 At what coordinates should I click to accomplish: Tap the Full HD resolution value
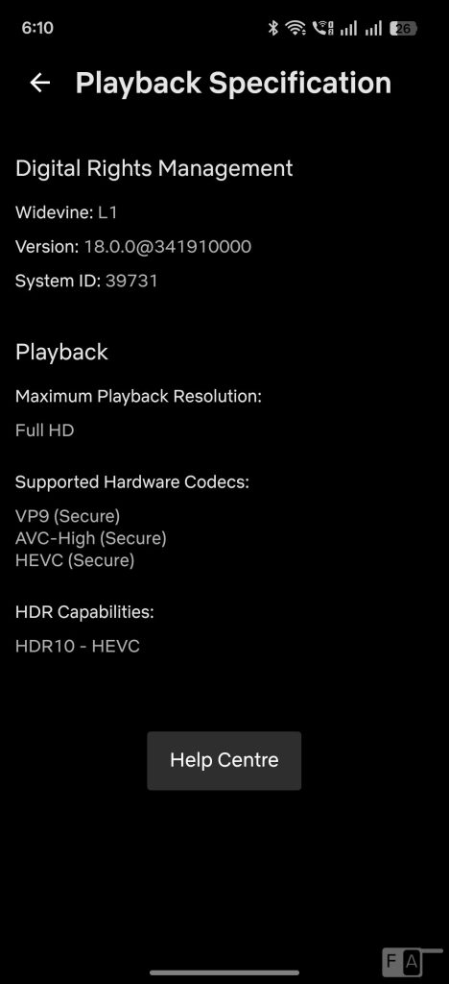tap(44, 430)
